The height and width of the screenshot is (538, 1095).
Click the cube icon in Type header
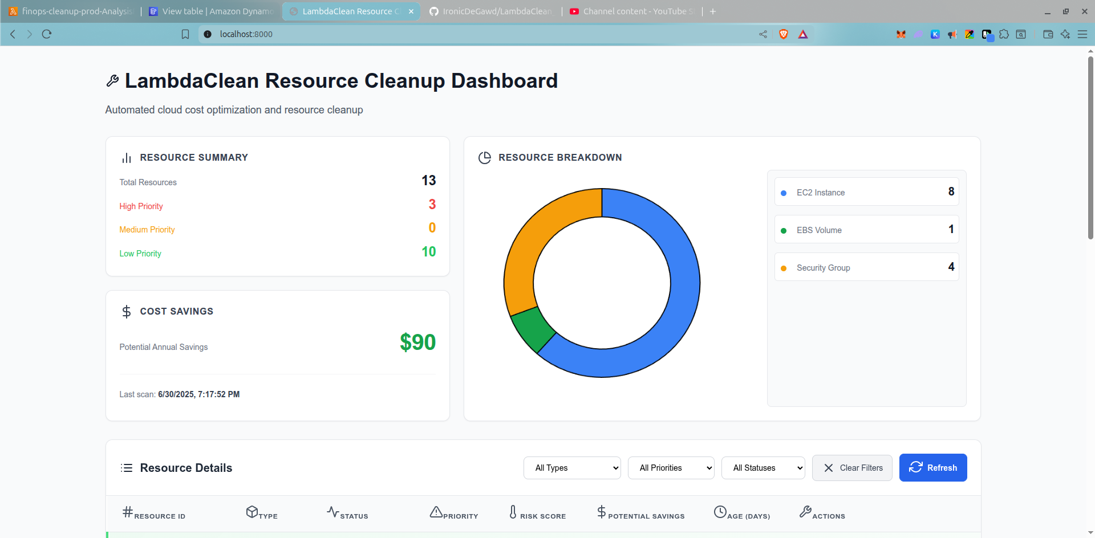252,512
